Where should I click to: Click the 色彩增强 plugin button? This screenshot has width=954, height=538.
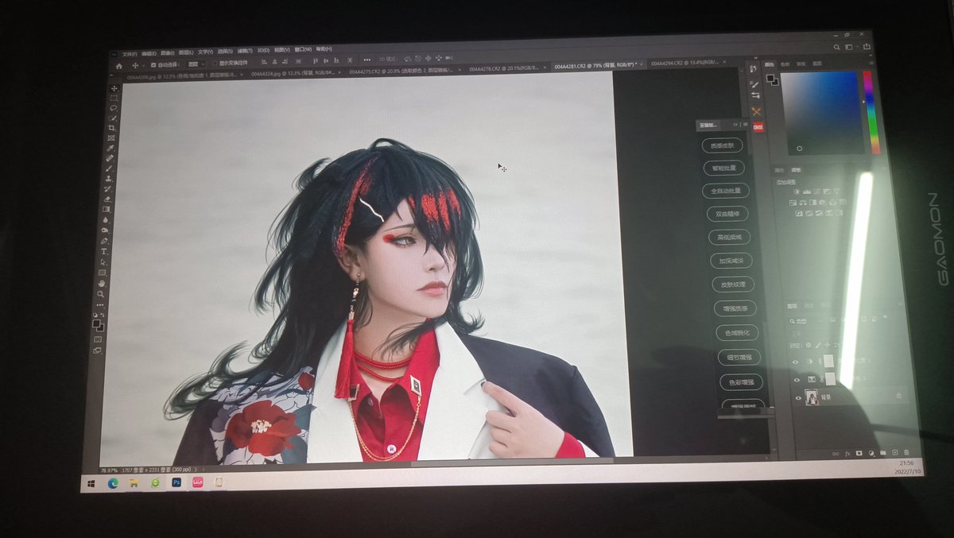[x=741, y=382]
